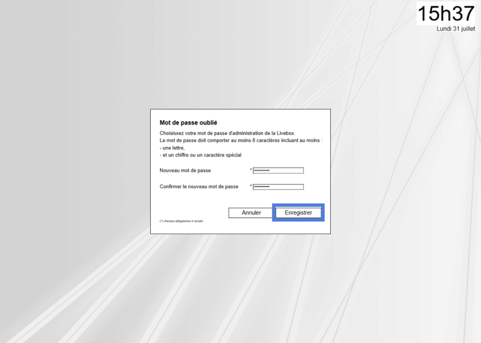Click the asterisk beside the confirmation field
This screenshot has height=343, width=481.
251,187
